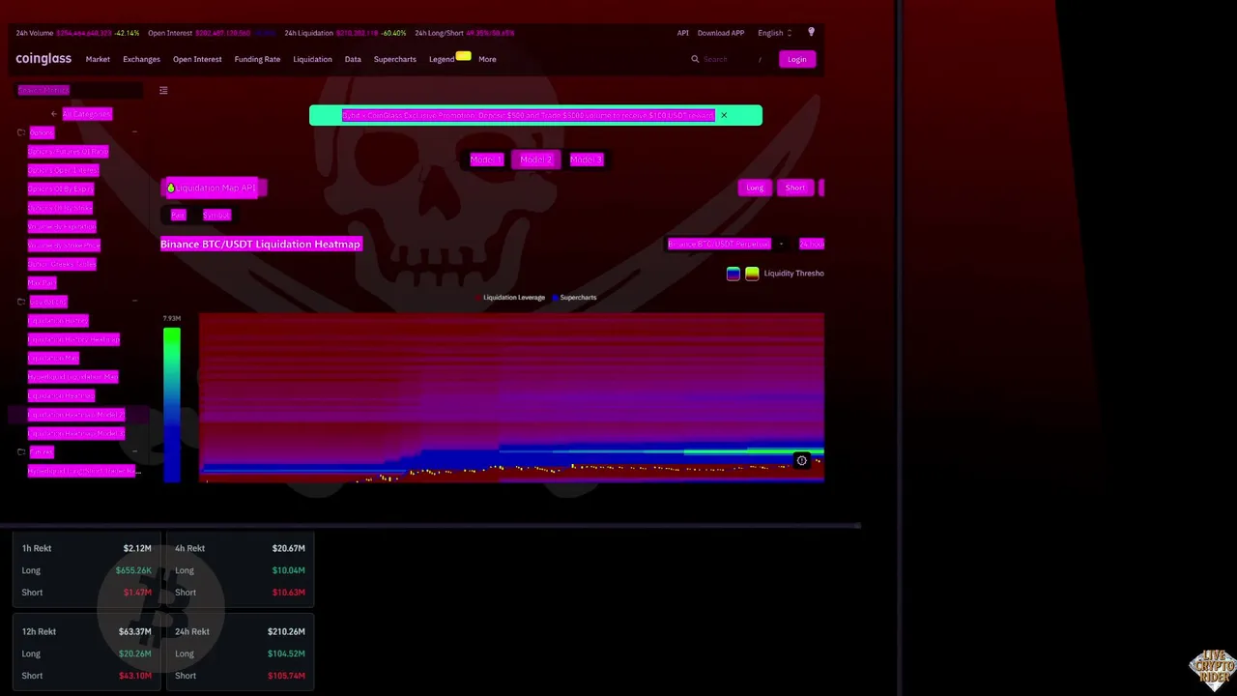Select the yellow-green heatmap color scheme swatch
This screenshot has height=696, width=1237.
pos(752,274)
